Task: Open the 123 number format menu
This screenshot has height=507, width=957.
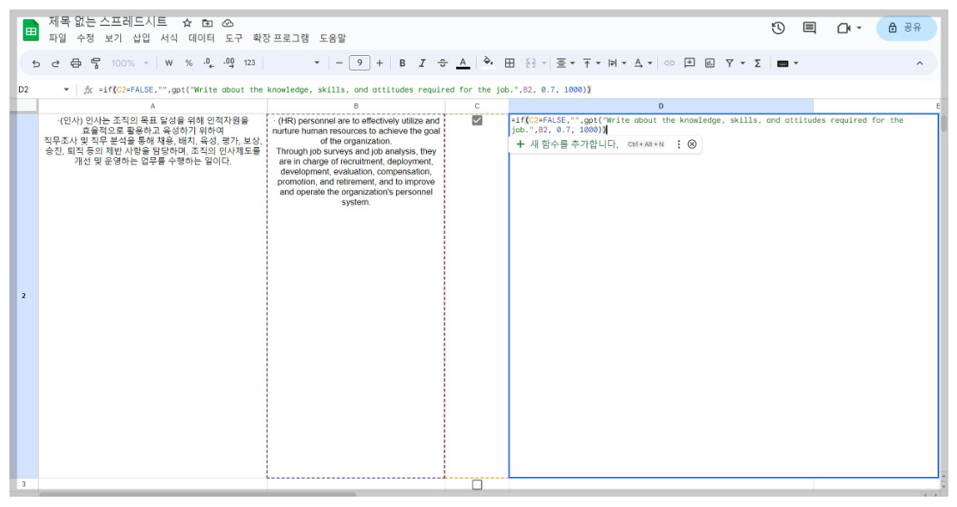Action: 250,63
